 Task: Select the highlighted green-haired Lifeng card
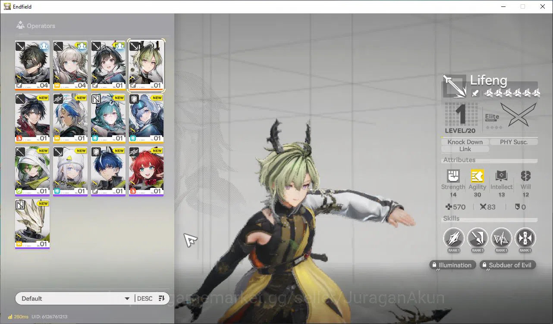146,65
